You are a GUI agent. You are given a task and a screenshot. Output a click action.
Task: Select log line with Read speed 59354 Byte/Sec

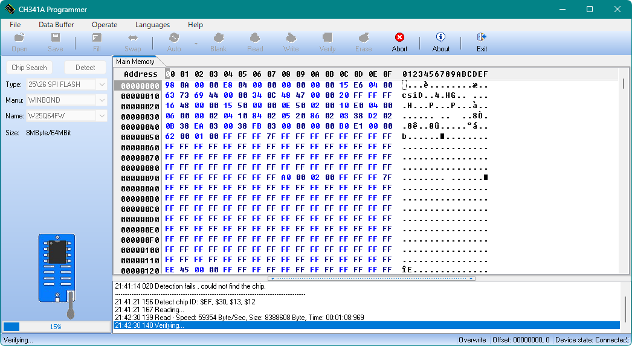pyautogui.click(x=239, y=318)
